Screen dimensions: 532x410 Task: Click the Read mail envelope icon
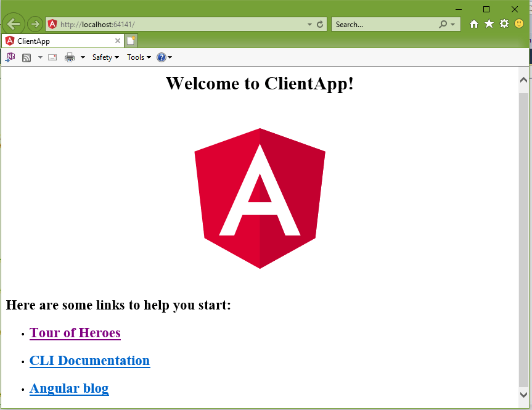tap(52, 57)
